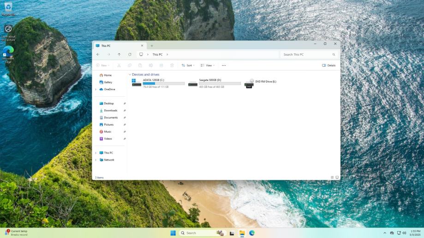Viewport: 424px width, 238px height.
Task: Open the Sort dropdown menu
Action: click(188, 65)
